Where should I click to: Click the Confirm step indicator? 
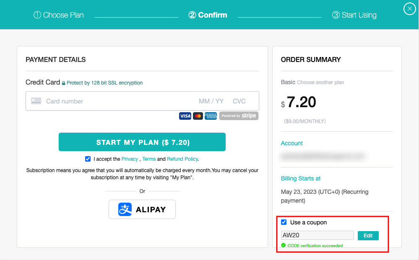point(208,15)
